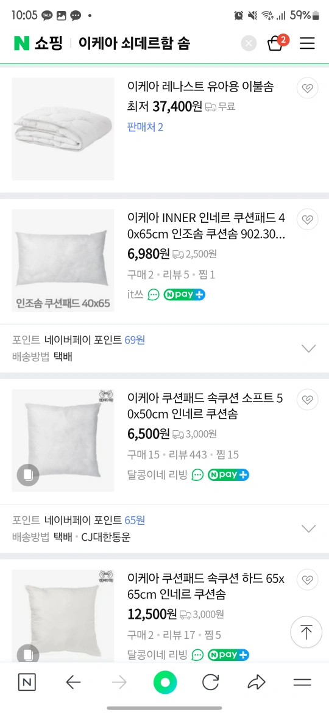Tap the 쇼핑 header label
The height and width of the screenshot is (714, 329).
point(49,43)
